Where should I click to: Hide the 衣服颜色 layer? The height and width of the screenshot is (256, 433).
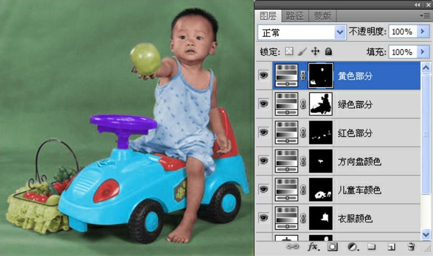pos(264,218)
